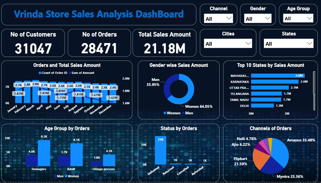Viewport: 321px width, 183px height.
Task: Select the Delivered bar in Status by Orders
Action: 160,150
